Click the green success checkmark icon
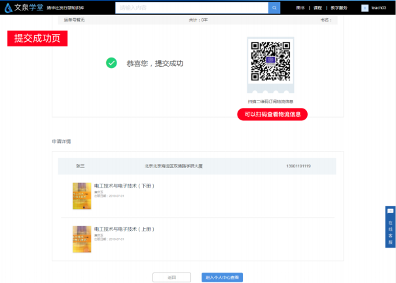The width and height of the screenshot is (396, 283). pyautogui.click(x=111, y=63)
